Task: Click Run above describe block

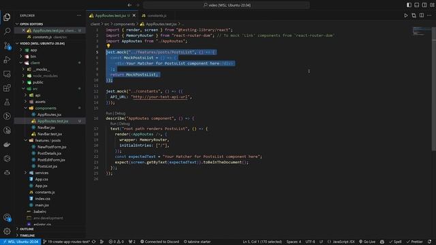Action: (109, 114)
